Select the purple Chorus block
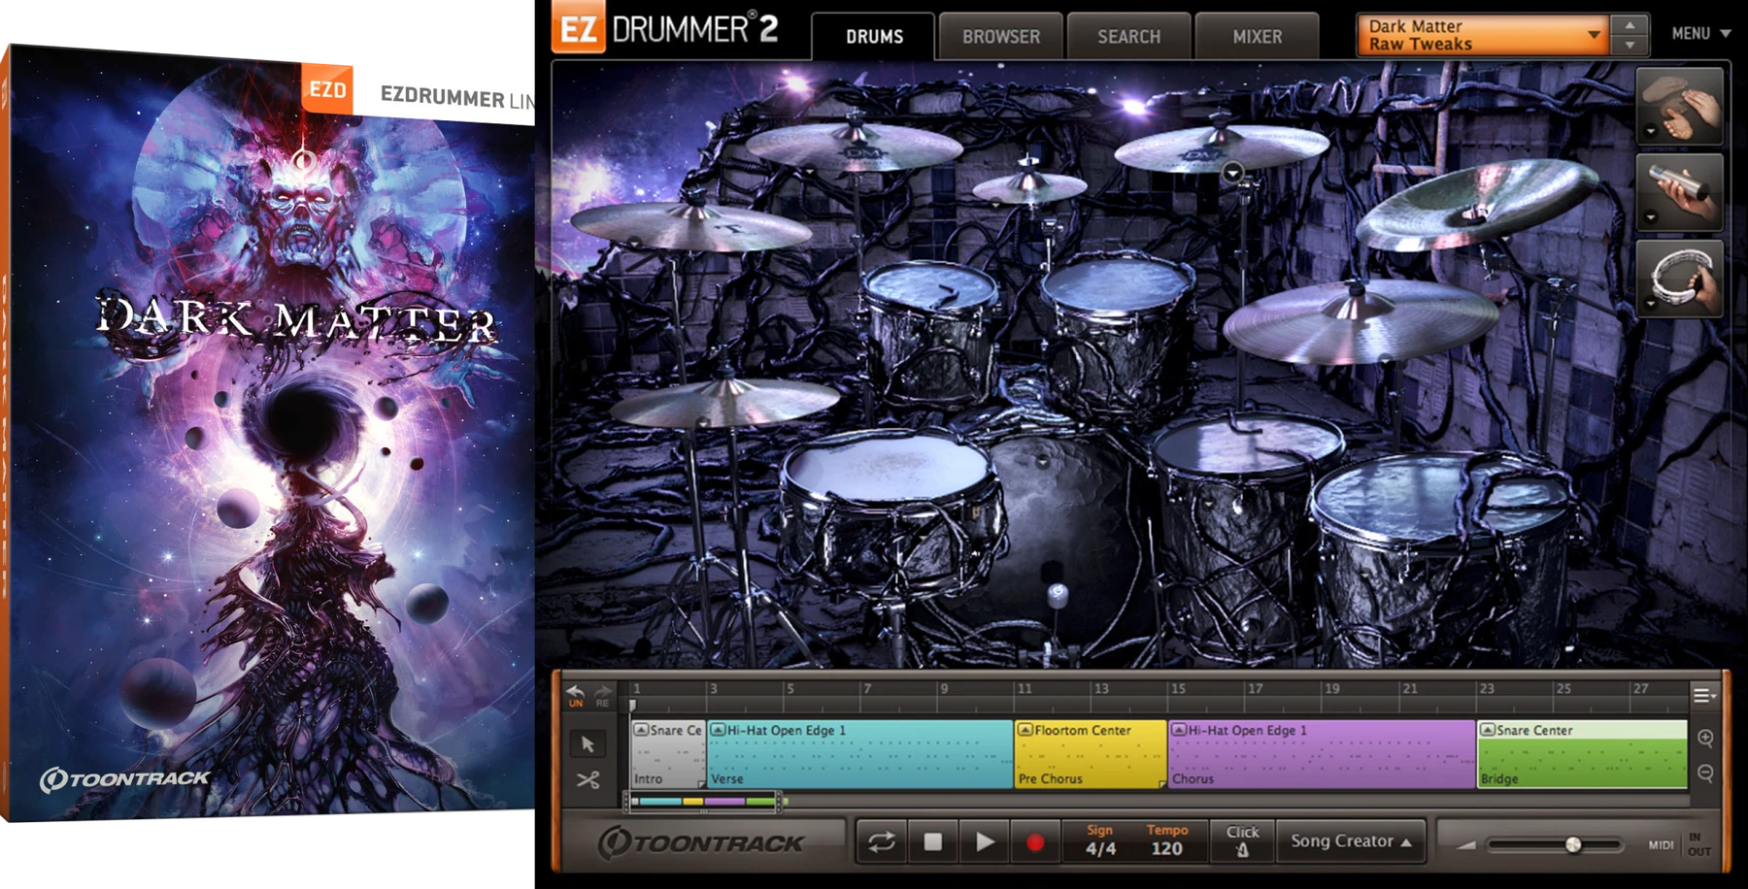Viewport: 1748px width, 889px height. point(1322,754)
